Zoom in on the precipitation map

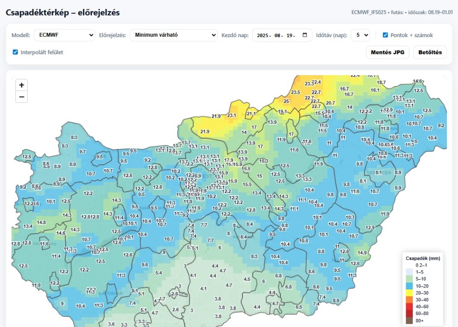click(21, 85)
